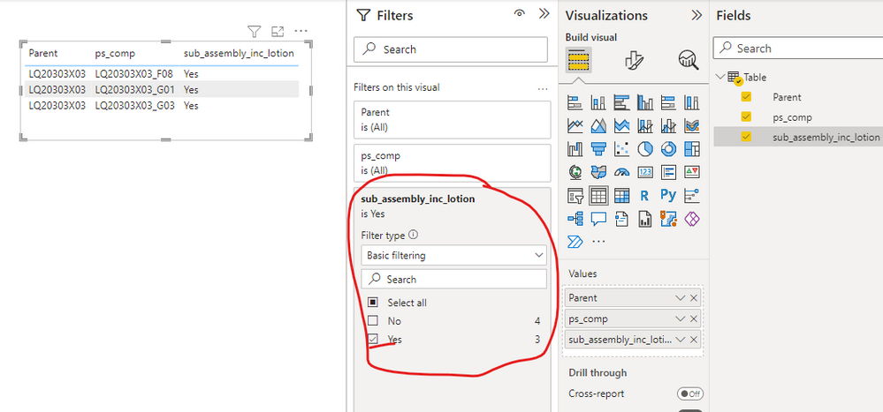Insert the Power Automate visual
This screenshot has width=883, height=412.
(575, 243)
